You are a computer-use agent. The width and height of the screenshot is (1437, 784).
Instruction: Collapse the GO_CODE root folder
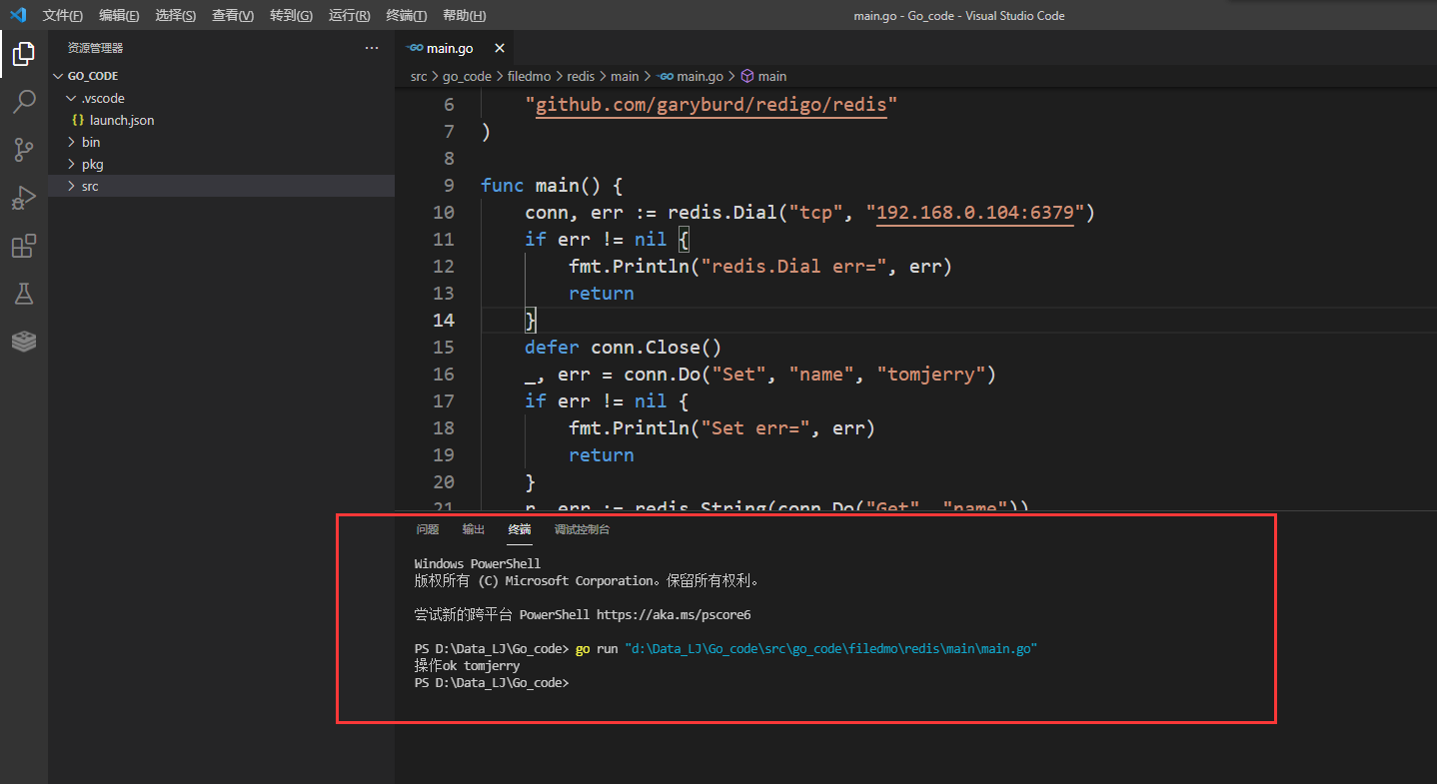tap(58, 76)
